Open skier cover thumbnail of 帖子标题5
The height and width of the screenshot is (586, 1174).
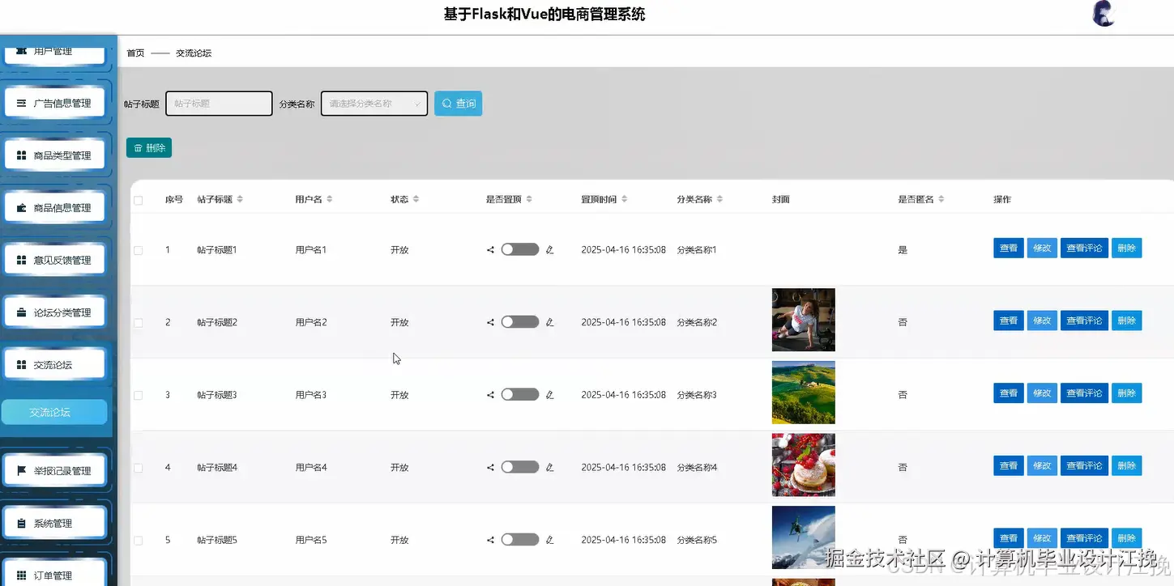[803, 537]
